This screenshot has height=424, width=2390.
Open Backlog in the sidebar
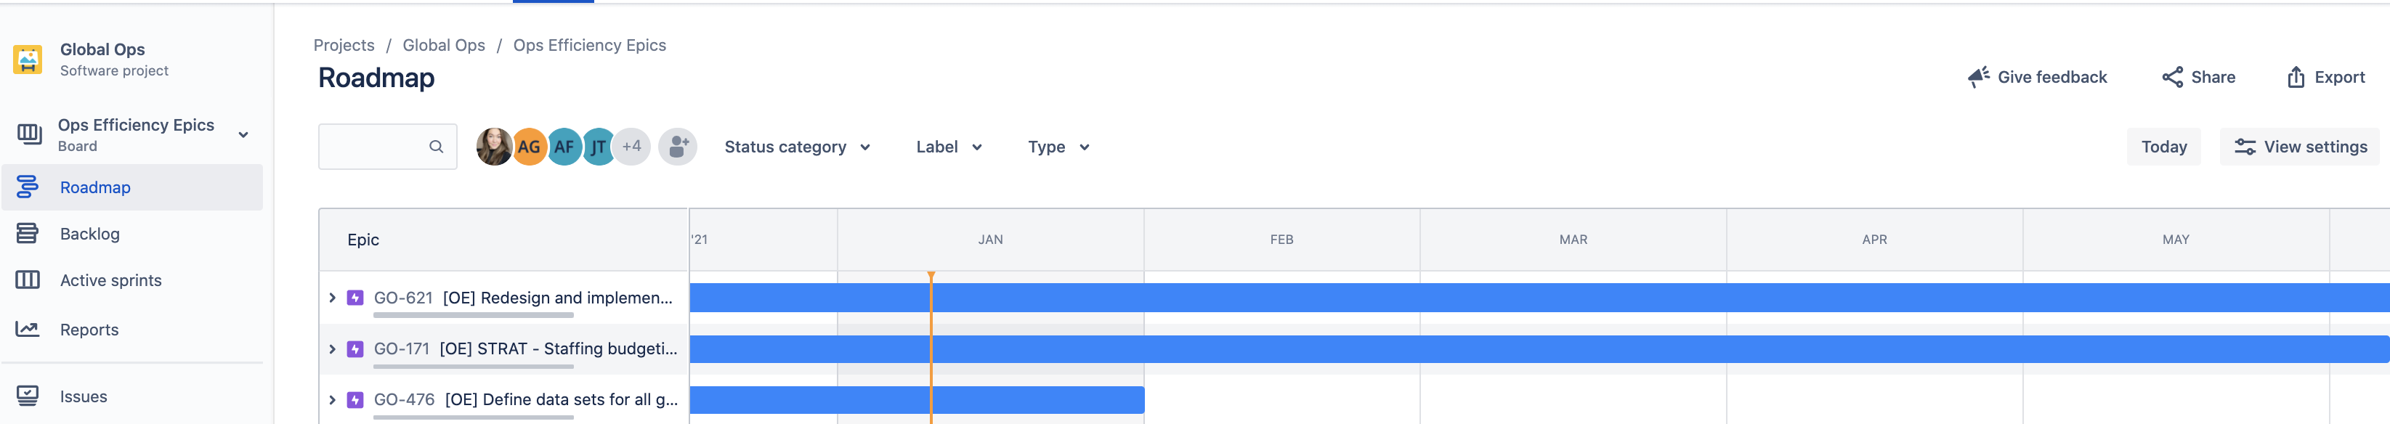click(89, 234)
